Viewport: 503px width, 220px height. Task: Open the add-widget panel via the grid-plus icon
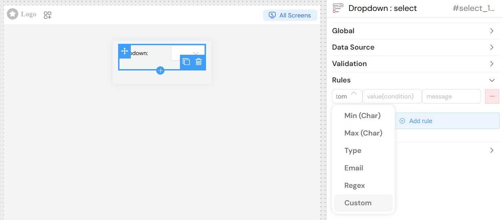(47, 15)
